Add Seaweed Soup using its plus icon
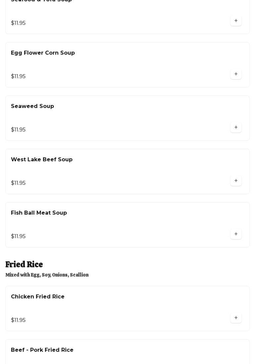Image resolution: width=255 pixels, height=364 pixels. pos(236,127)
